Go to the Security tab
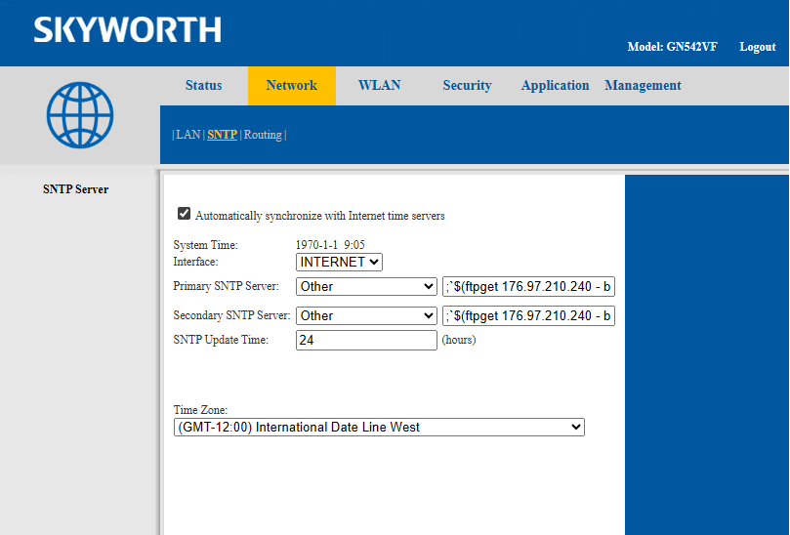Image resolution: width=790 pixels, height=535 pixels. [467, 85]
